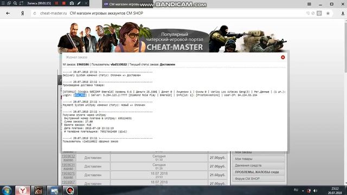
Task: Open the browser downloads arrow
Action: [343, 13]
